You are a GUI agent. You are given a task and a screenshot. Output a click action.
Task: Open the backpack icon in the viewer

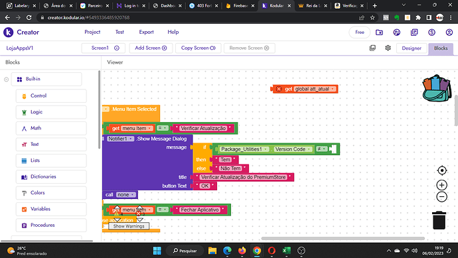tap(437, 88)
